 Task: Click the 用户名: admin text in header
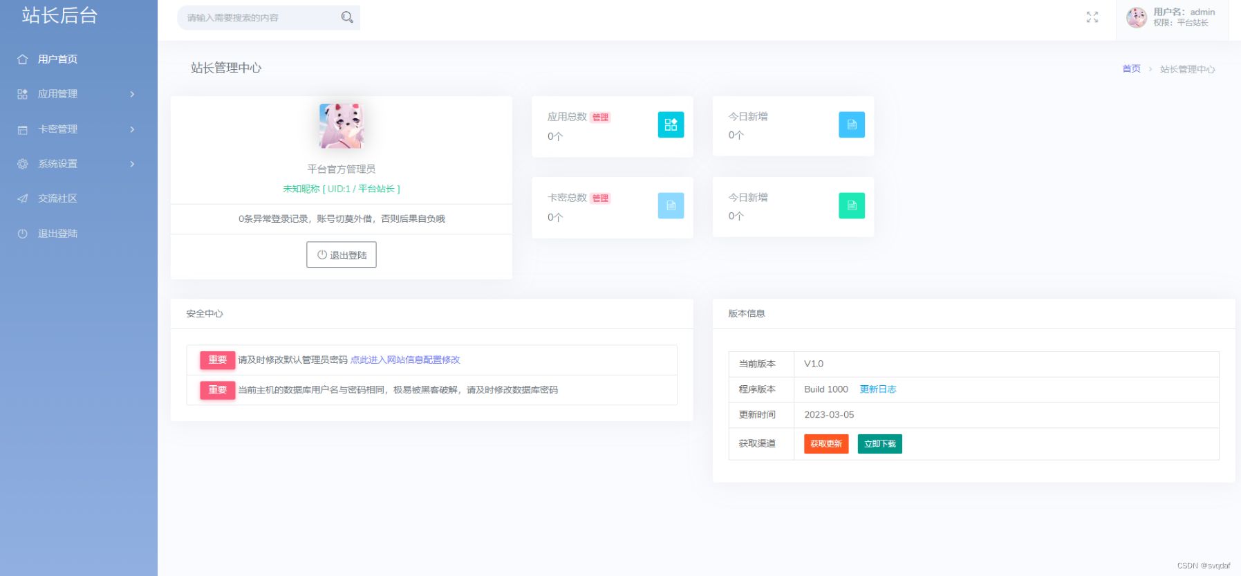click(x=1184, y=12)
